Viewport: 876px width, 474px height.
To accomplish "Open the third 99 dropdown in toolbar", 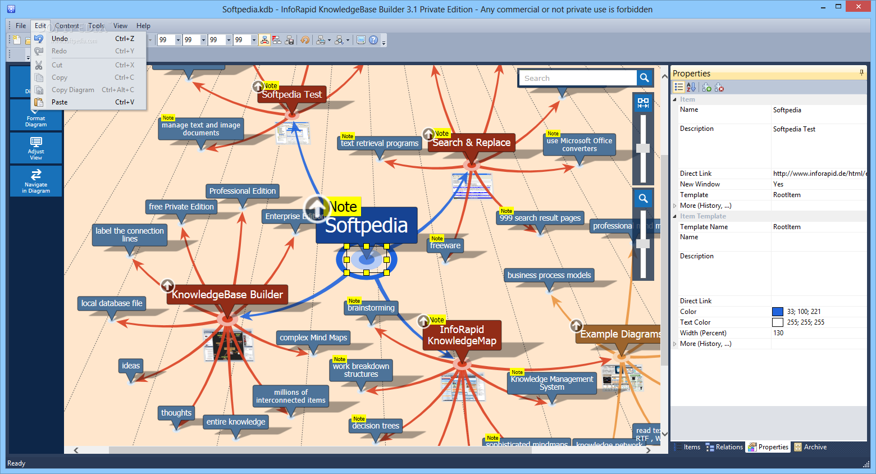I will [x=229, y=40].
